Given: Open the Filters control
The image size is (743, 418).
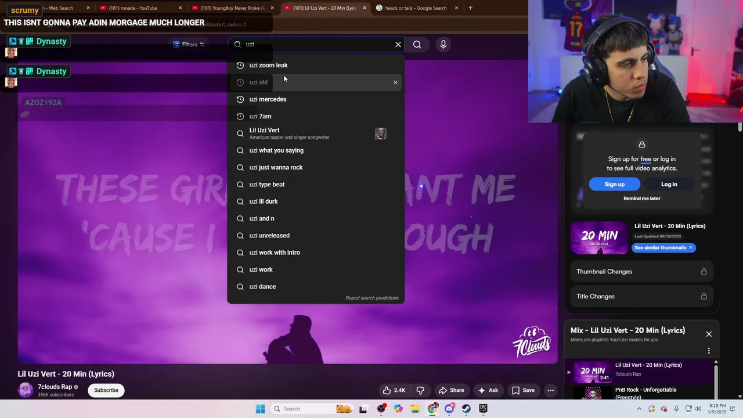Looking at the screenshot, I should [189, 44].
